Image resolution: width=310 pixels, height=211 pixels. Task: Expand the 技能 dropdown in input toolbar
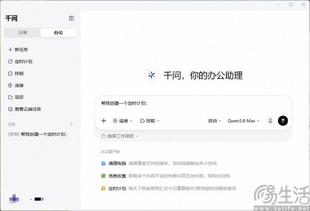(149, 121)
